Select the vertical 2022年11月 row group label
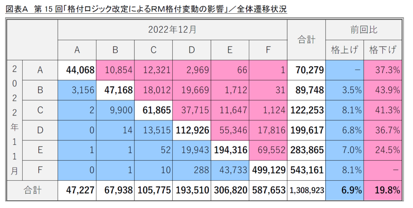The height and width of the screenshot is (208, 413). (15, 120)
